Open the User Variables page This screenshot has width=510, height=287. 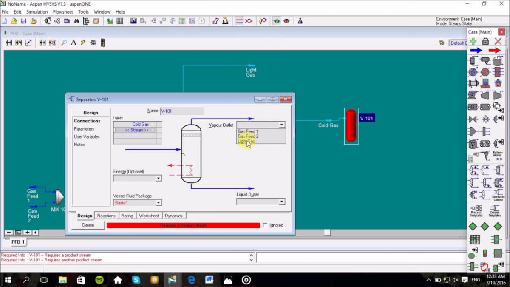[87, 137]
